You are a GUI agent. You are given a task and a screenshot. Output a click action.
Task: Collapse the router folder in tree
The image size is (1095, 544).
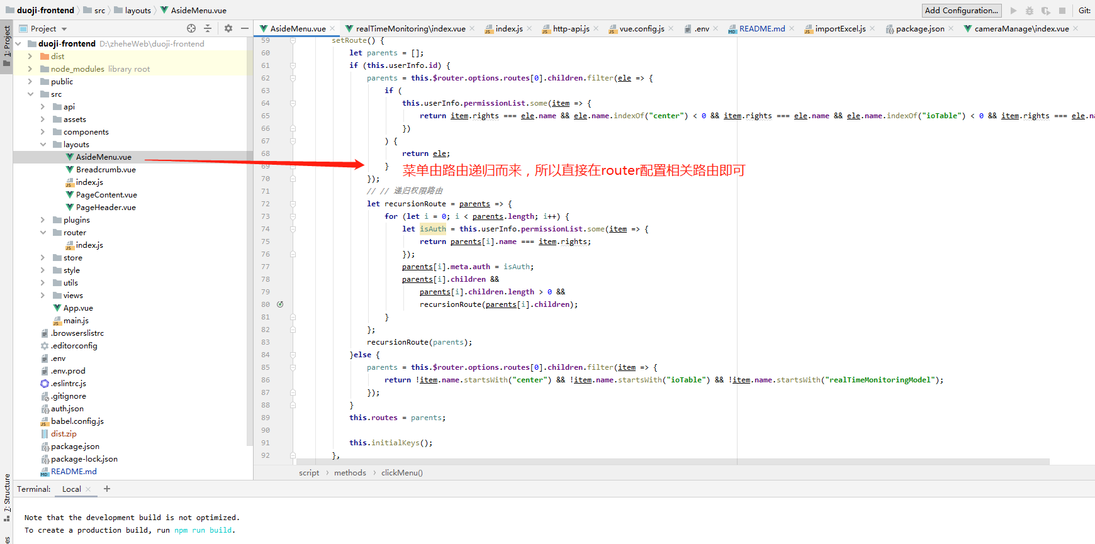tap(43, 233)
